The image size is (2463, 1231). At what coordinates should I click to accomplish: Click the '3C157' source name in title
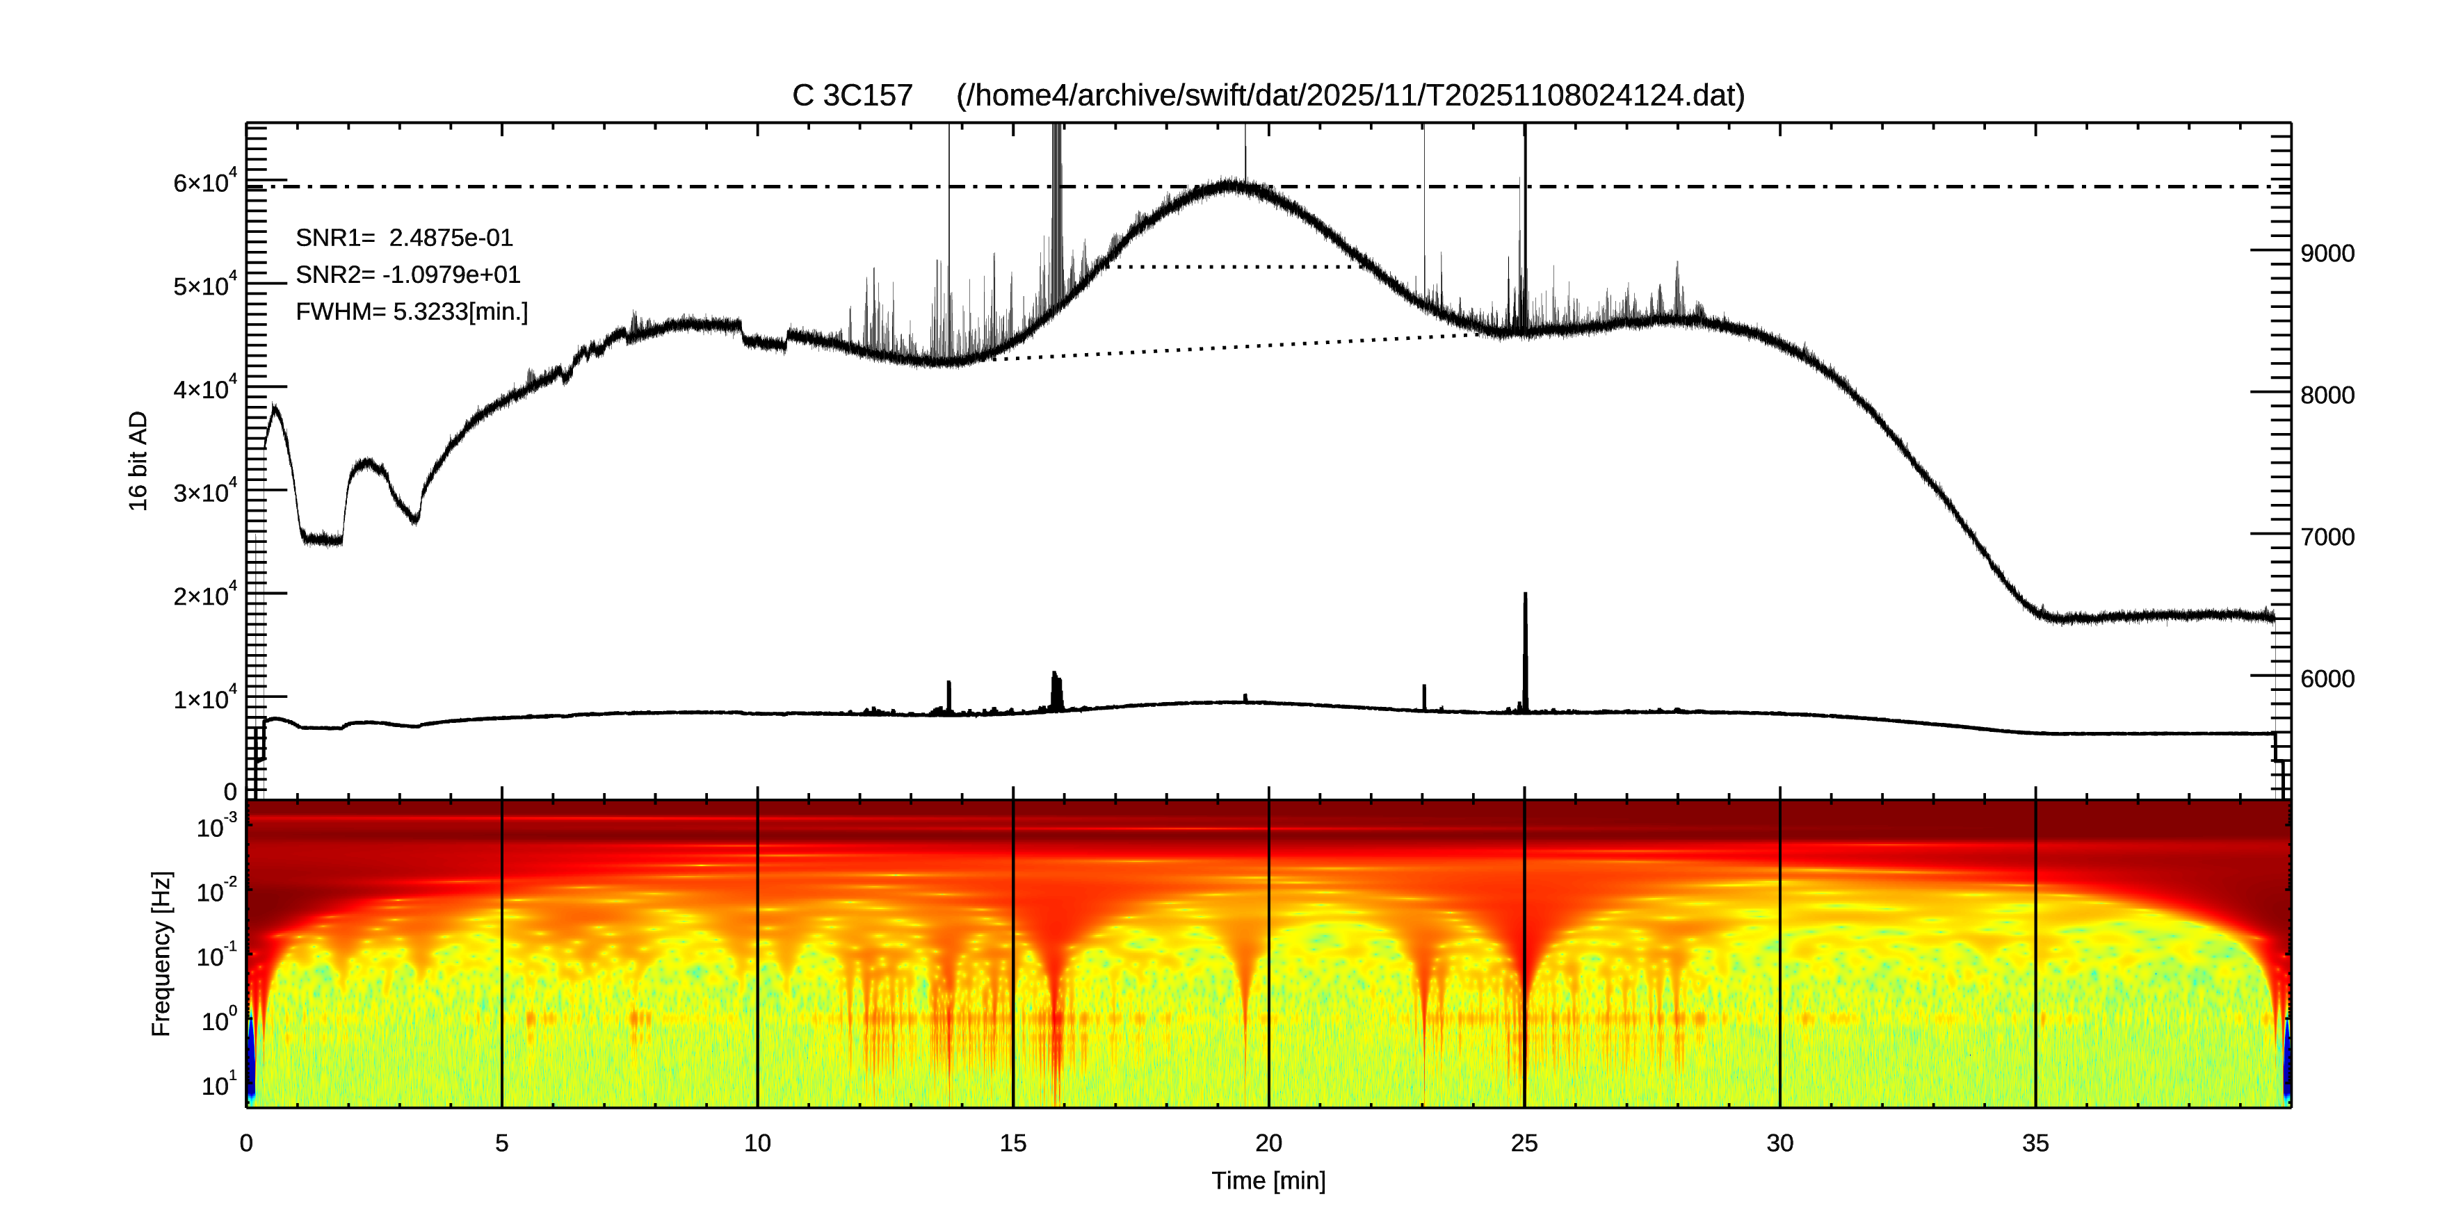(x=866, y=96)
